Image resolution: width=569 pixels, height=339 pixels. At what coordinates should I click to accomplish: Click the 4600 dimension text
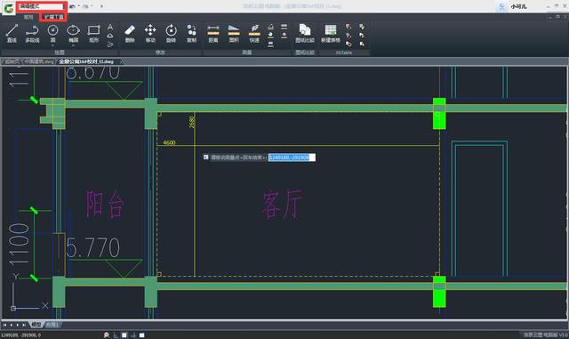pos(169,142)
